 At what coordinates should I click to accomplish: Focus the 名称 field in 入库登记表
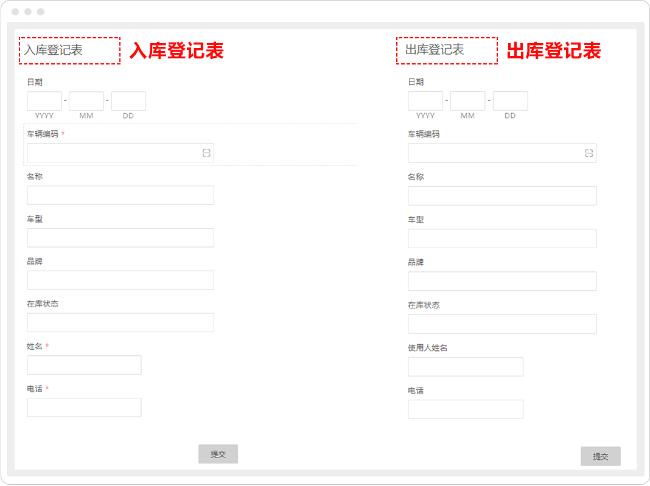click(121, 195)
